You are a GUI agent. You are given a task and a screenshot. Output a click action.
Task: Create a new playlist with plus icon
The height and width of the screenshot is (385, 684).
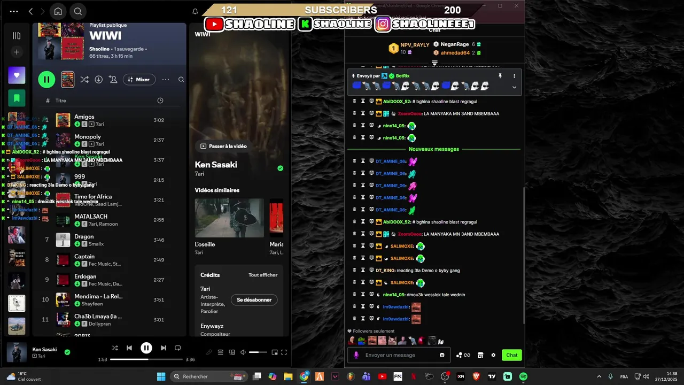point(17,52)
